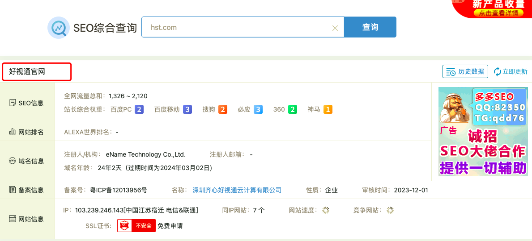The width and height of the screenshot is (532, 241).
Task: Click 立即更新 refresh icon
Action: coord(497,71)
